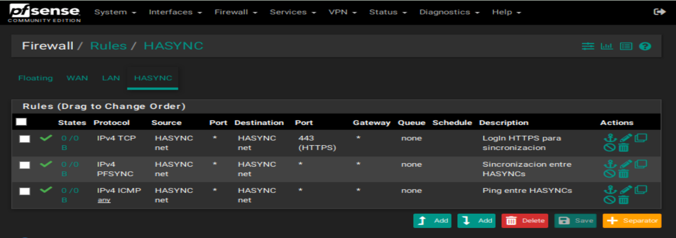Delete the Ping entre HASYNCs rule
Image resolution: width=676 pixels, height=238 pixels.
[x=624, y=200]
